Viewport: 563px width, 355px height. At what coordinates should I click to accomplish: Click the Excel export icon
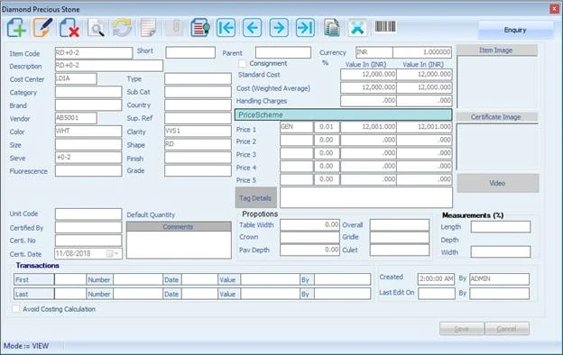pyautogui.click(x=357, y=28)
